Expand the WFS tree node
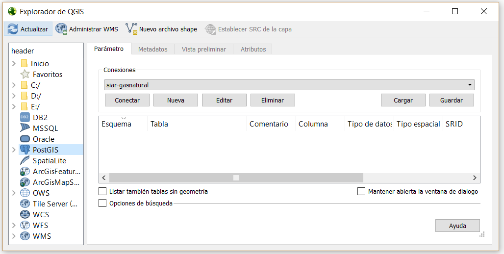 tap(14, 226)
